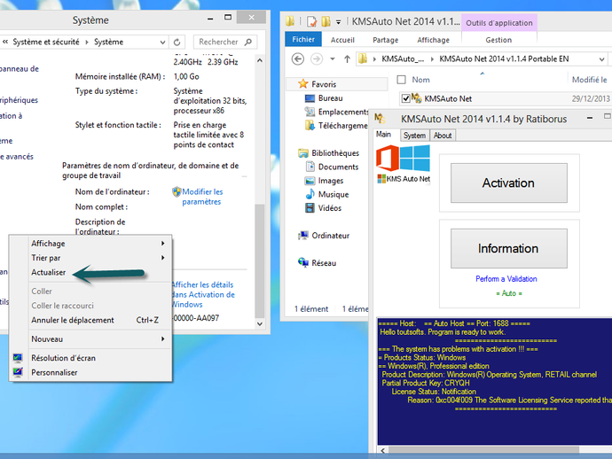Click the Images library icon
The image size is (612, 459).
[310, 181]
